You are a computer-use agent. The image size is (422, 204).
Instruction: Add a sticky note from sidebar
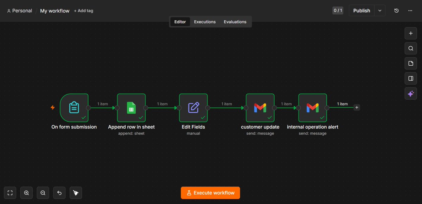[x=411, y=64]
